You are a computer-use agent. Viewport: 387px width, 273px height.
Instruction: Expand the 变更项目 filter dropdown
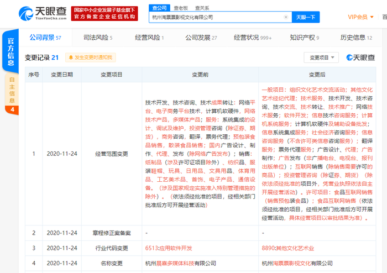(321, 57)
